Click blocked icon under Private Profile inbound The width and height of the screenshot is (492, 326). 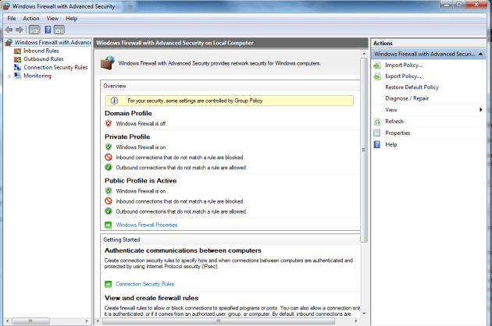tap(109, 157)
